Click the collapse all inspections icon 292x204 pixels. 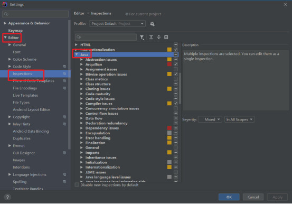point(158,37)
